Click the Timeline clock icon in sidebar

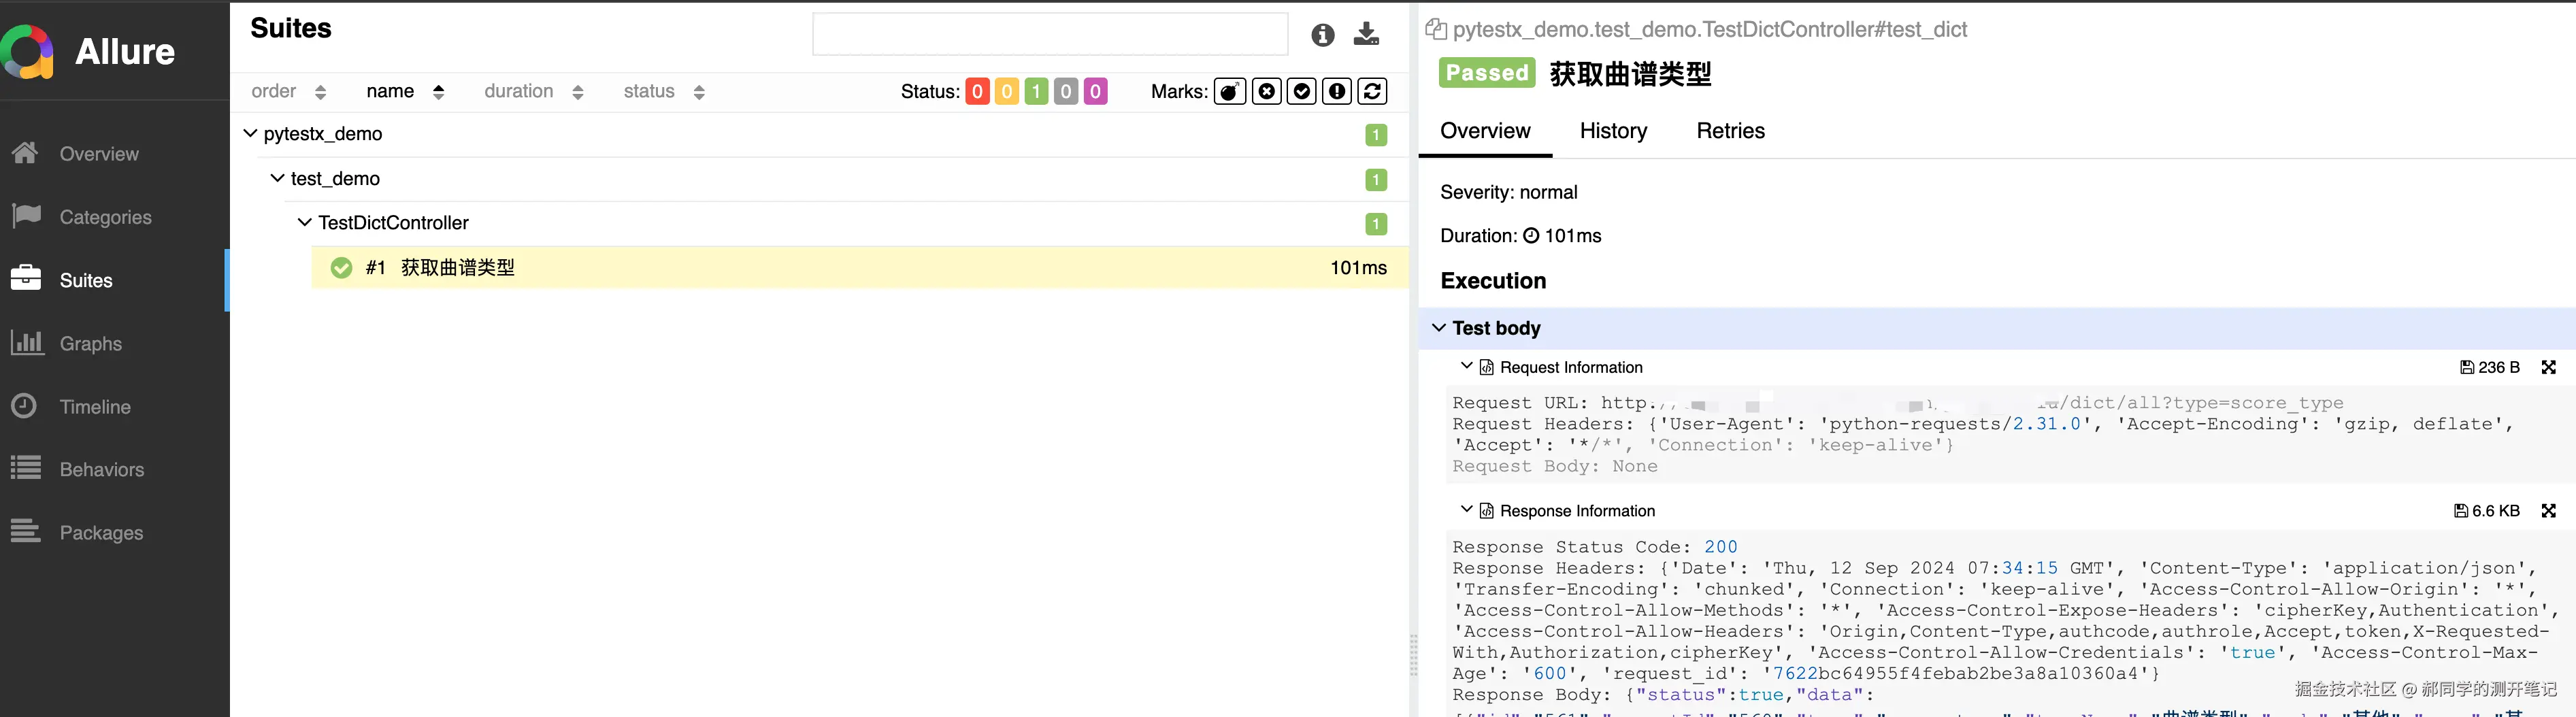pos(24,405)
